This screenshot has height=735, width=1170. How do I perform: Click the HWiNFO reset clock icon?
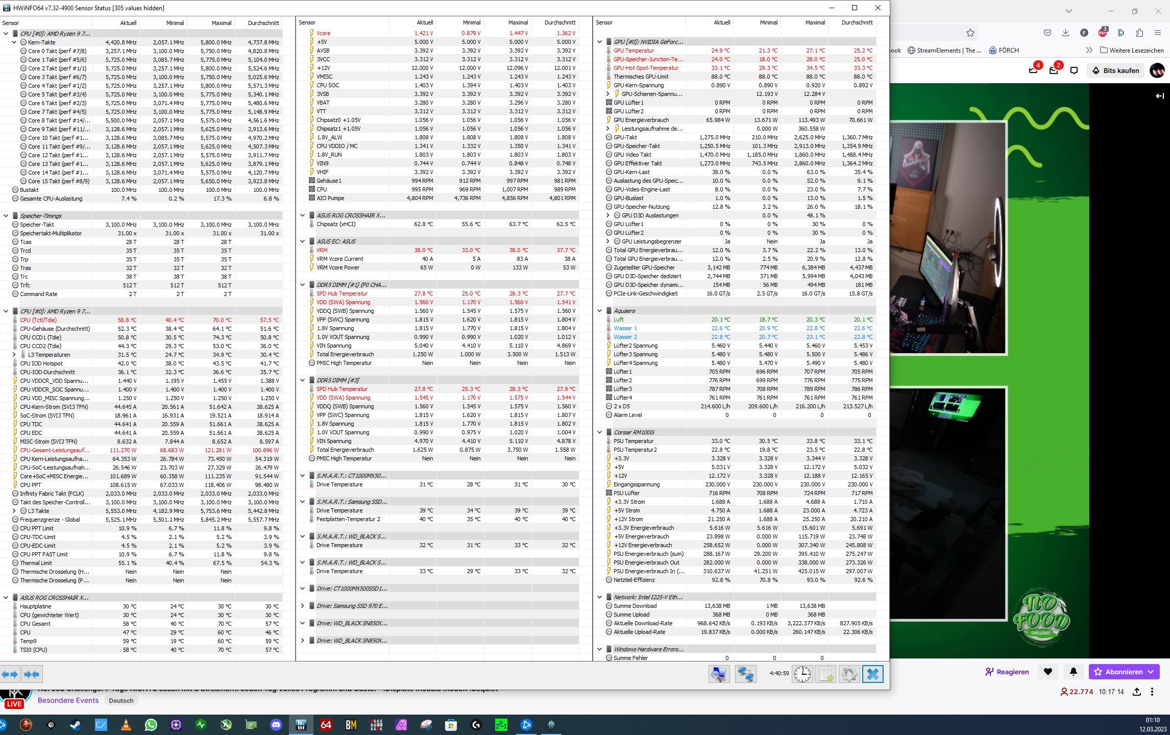pyautogui.click(x=802, y=674)
